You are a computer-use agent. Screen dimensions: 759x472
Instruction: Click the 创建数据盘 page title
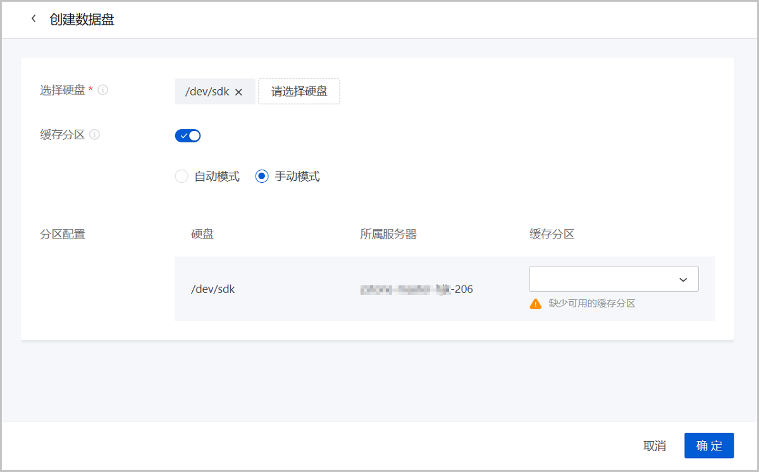point(82,20)
